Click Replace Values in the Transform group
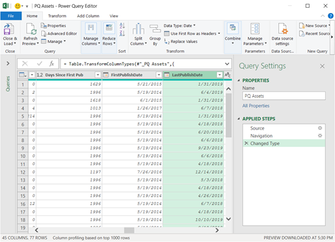 [x=181, y=42]
